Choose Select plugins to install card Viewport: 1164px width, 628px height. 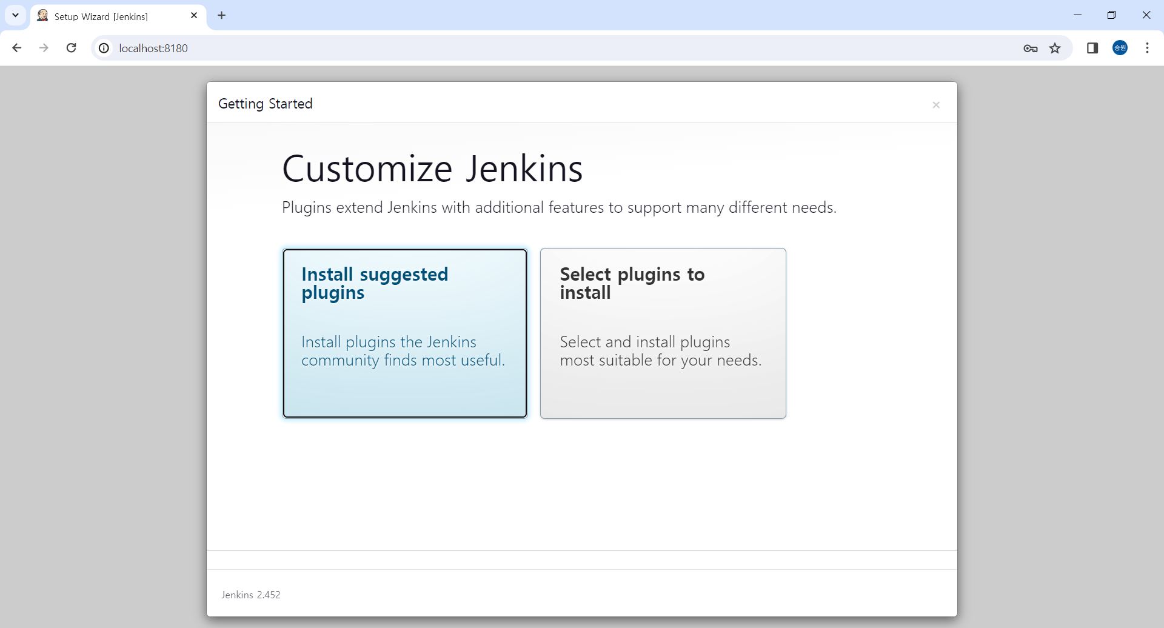[663, 333]
